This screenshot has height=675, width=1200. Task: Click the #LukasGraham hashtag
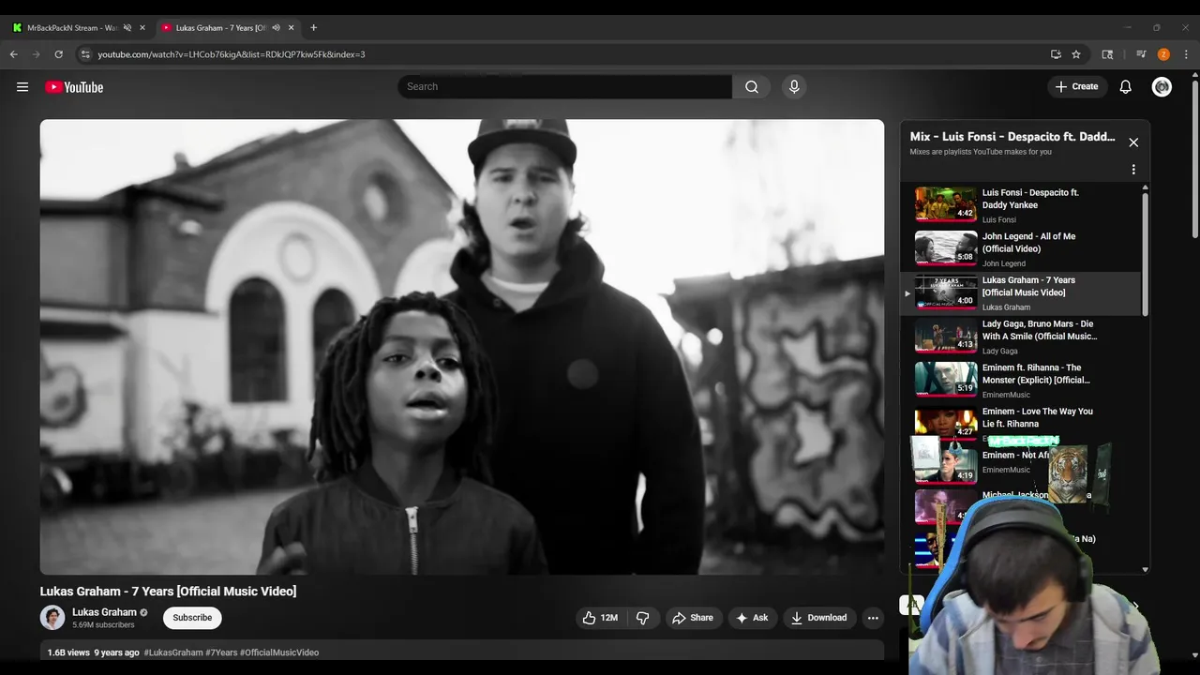coord(173,652)
